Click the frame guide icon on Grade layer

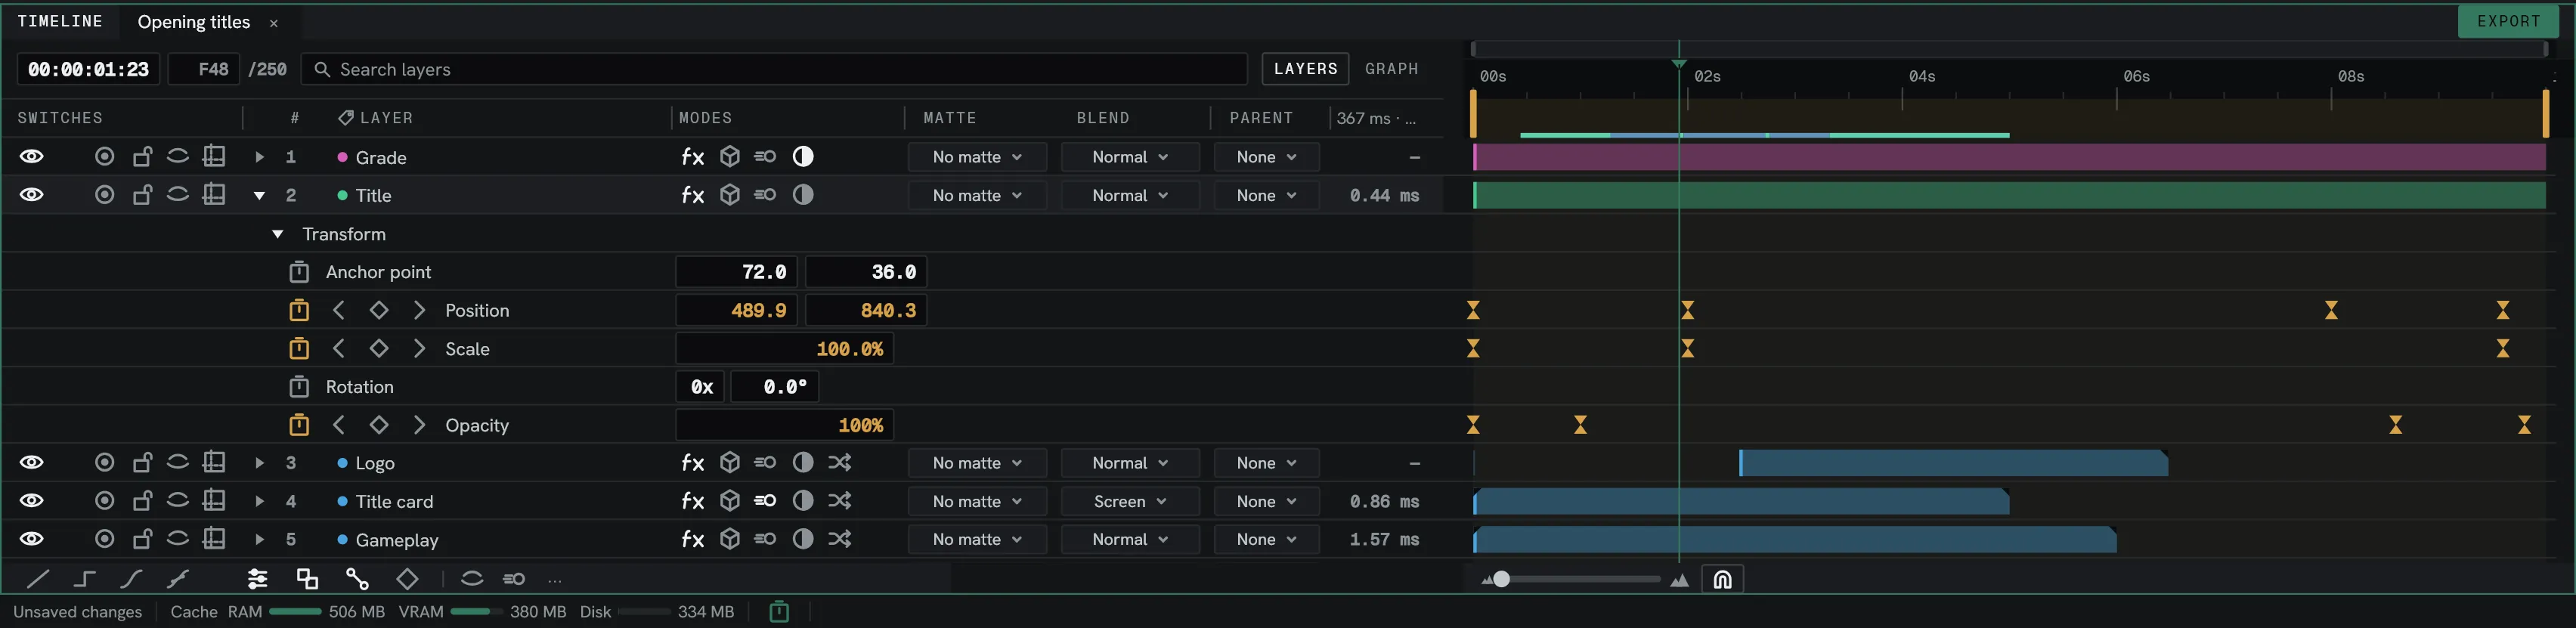(214, 156)
